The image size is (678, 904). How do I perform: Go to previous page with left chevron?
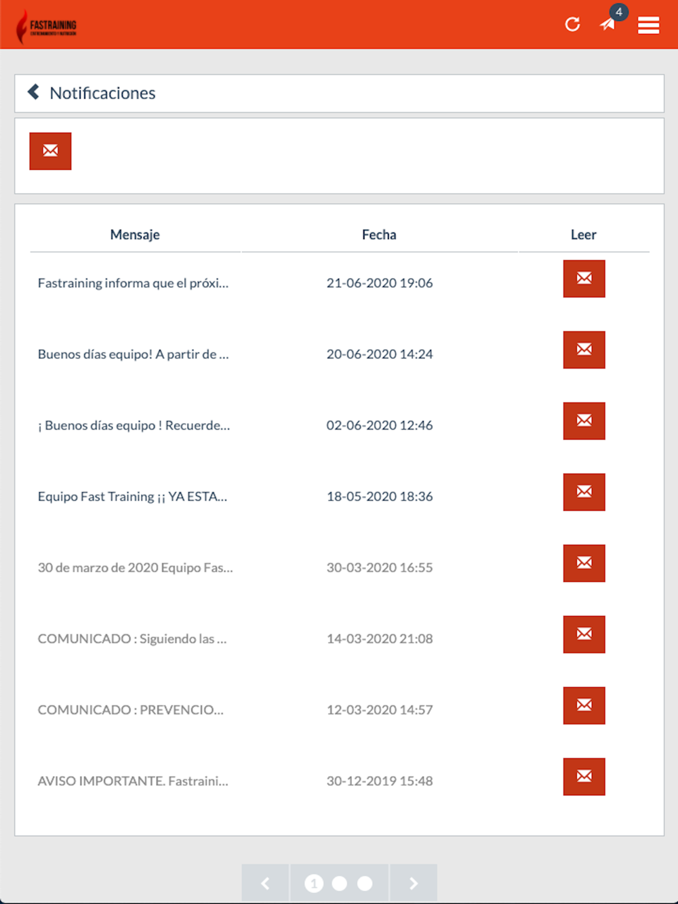265,883
